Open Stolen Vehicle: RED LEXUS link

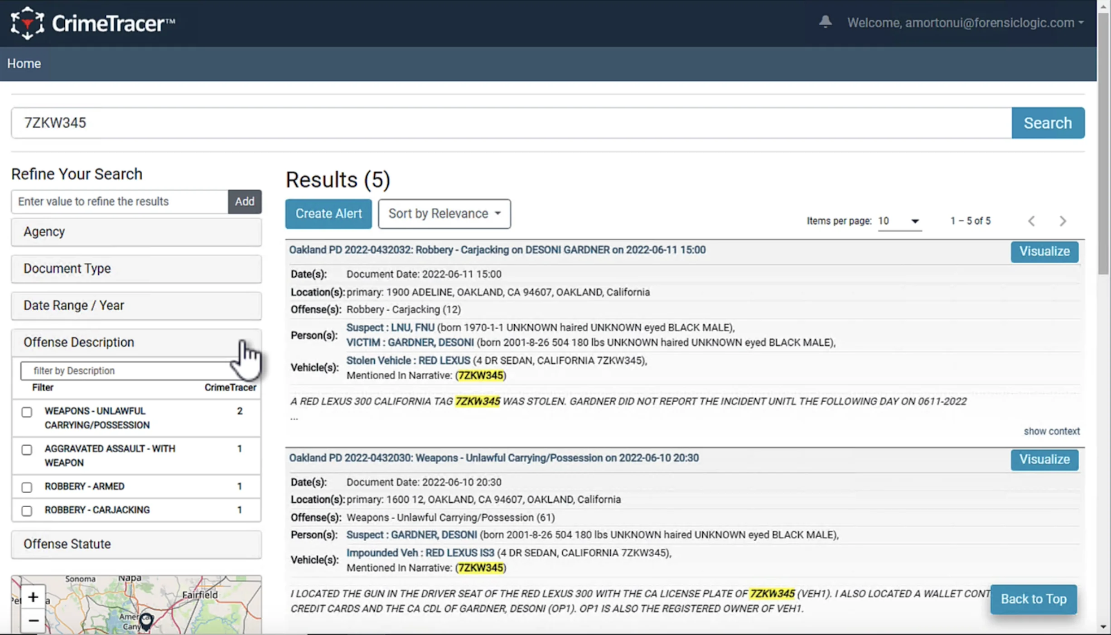pos(408,361)
